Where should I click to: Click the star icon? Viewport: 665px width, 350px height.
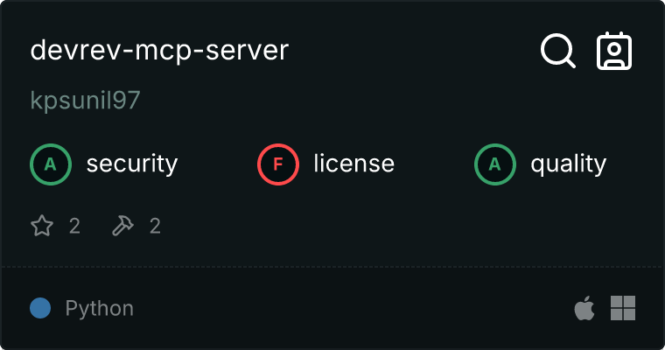(x=42, y=227)
